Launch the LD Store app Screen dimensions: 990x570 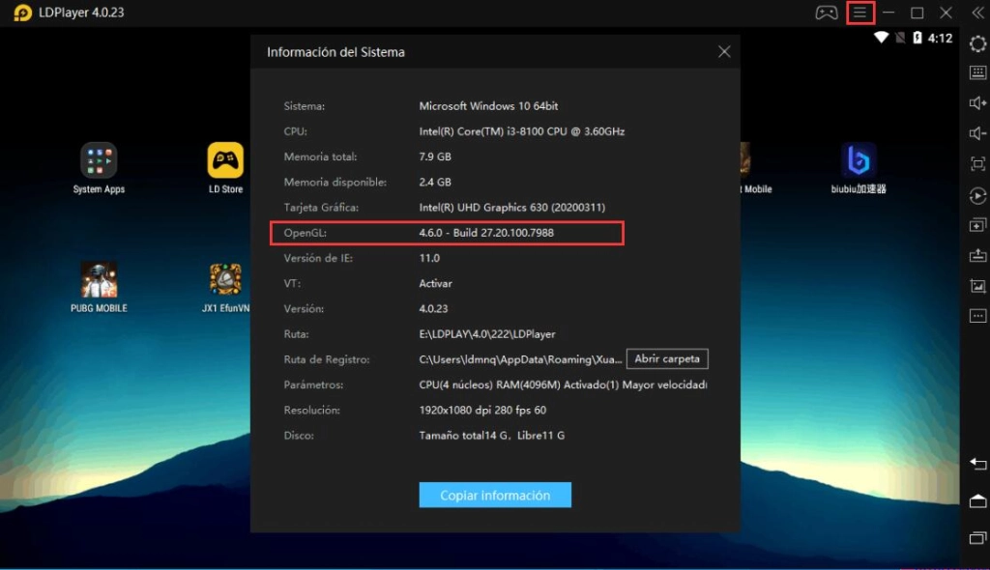[225, 168]
